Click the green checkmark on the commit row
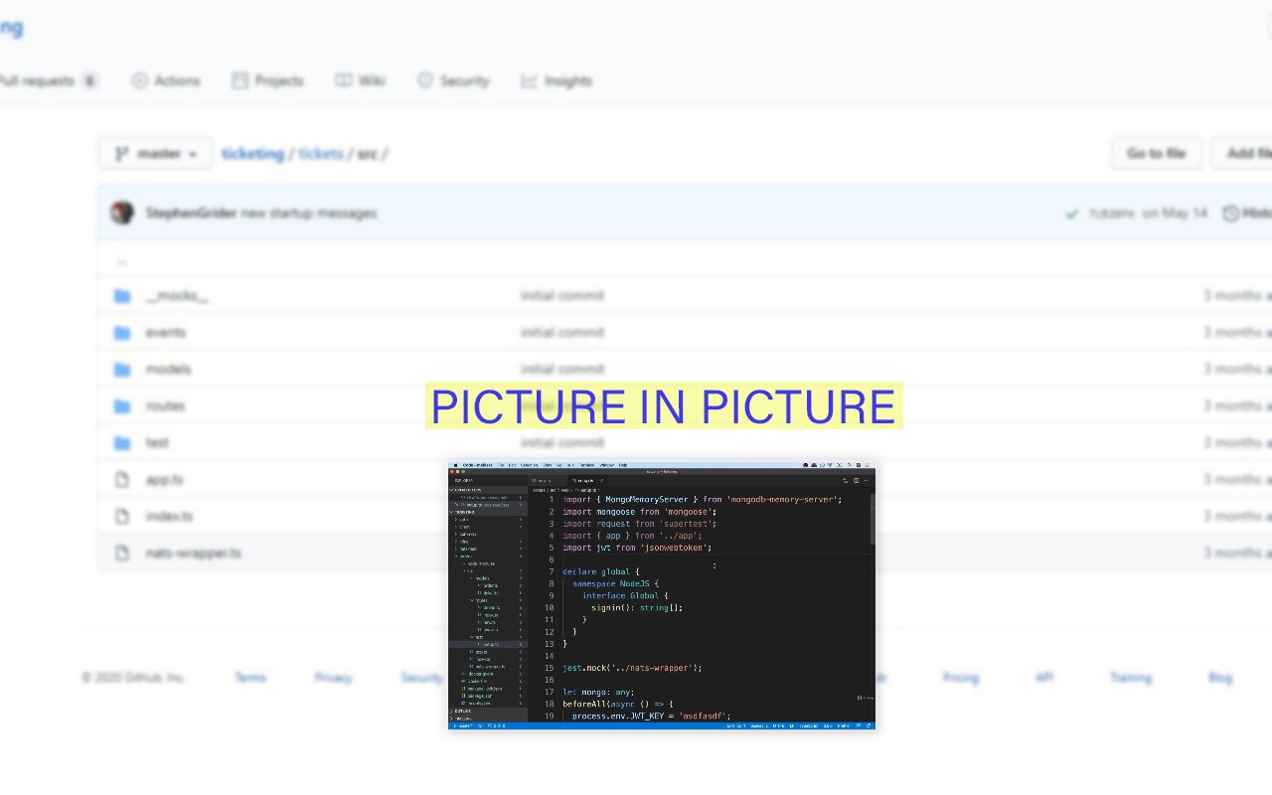Screen dimensions: 1272x795 [x=1072, y=213]
